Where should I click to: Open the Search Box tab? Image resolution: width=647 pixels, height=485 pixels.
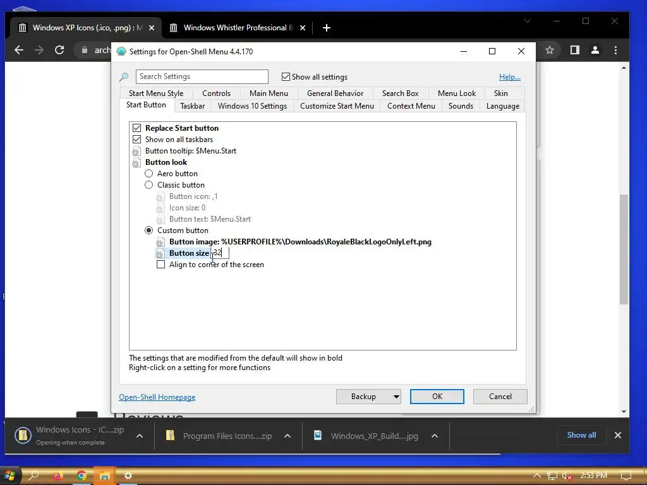[x=400, y=93]
